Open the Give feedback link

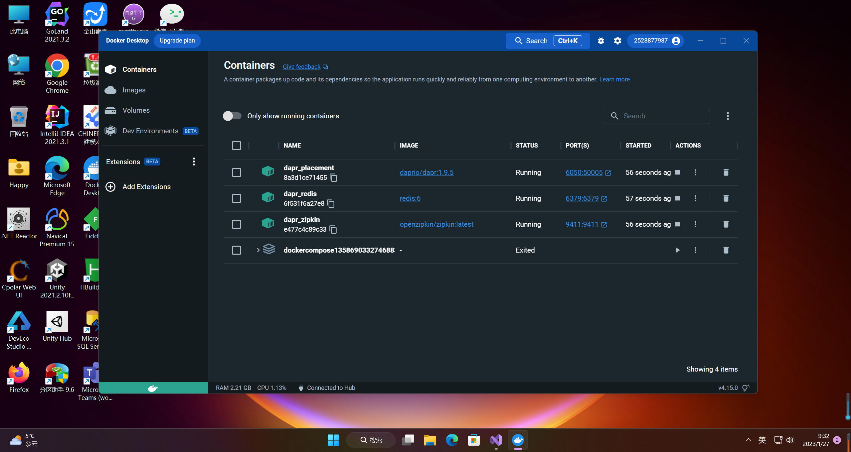301,67
